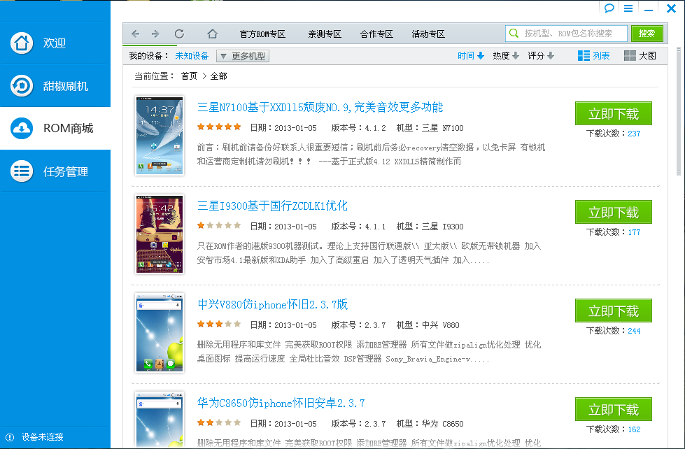Screen dimensions: 685x449
Task: Open 三星N7100基于XXDll5颓废NO.9 ROM title
Action: point(320,107)
